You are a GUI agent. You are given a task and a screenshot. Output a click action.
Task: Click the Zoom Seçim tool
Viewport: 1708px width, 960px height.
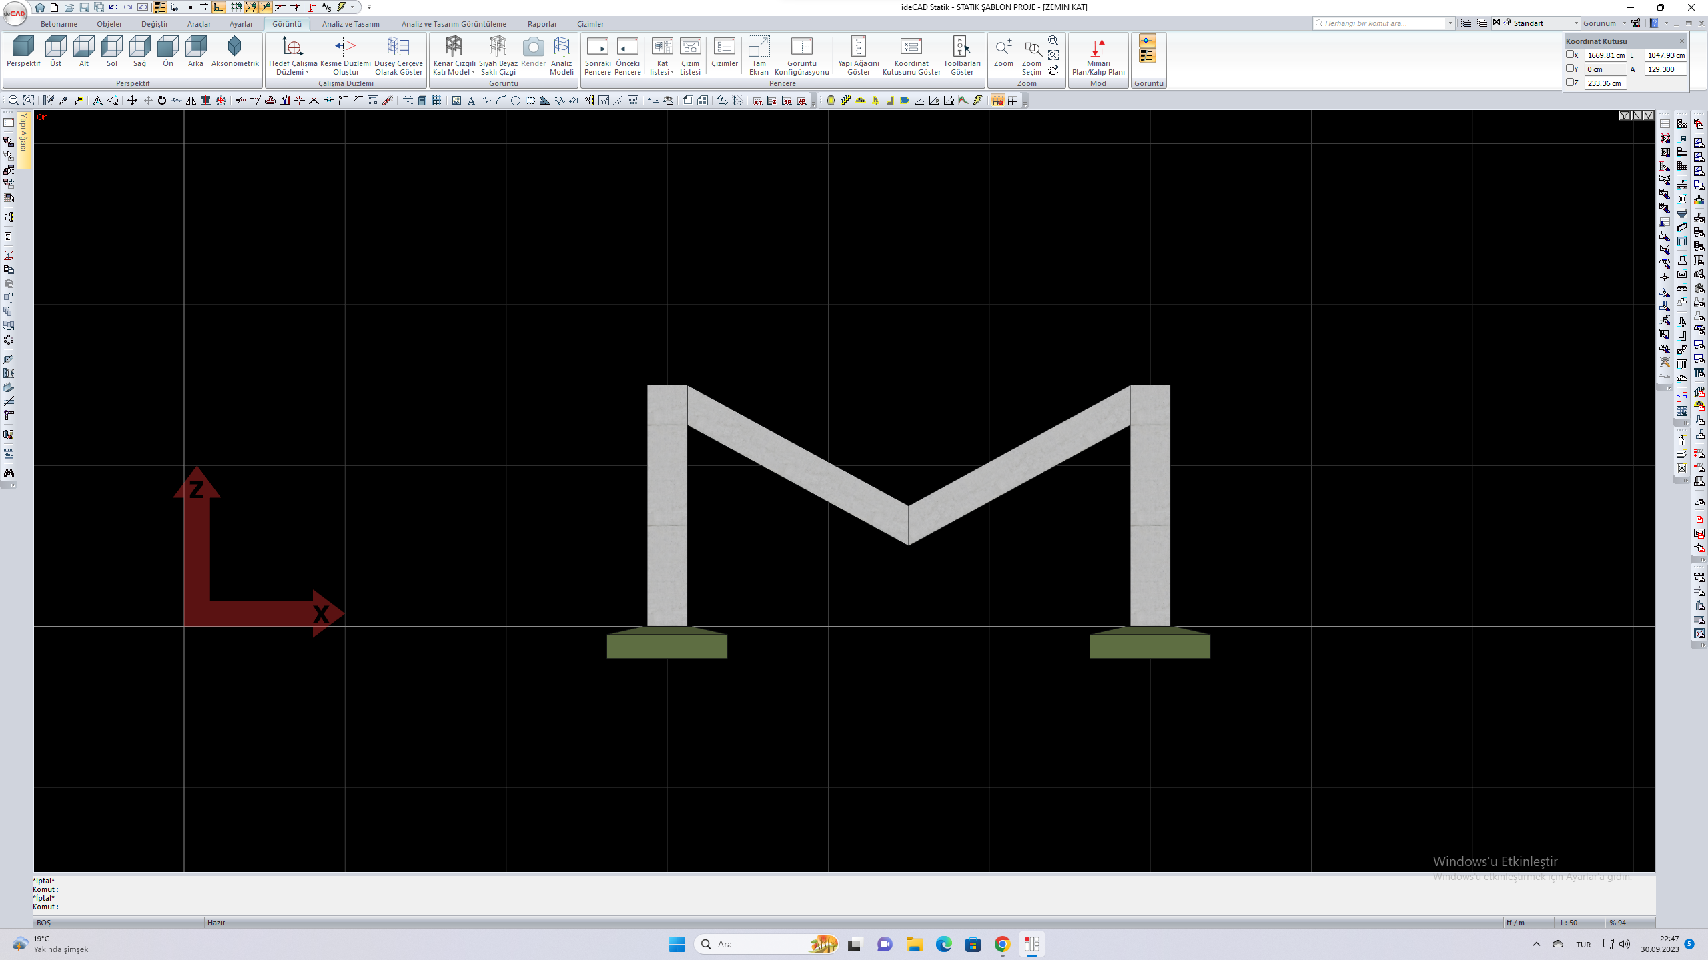[x=1031, y=56]
